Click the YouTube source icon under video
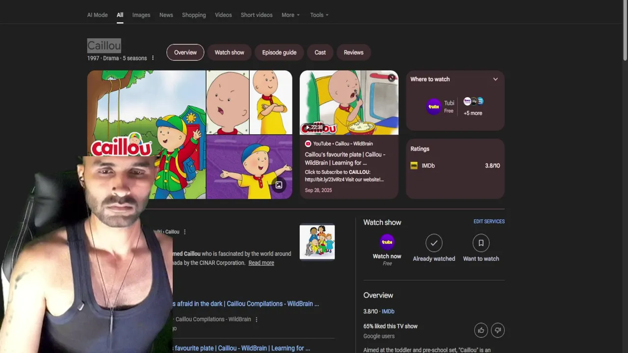Viewport: 628px width, 353px height. pyautogui.click(x=308, y=144)
